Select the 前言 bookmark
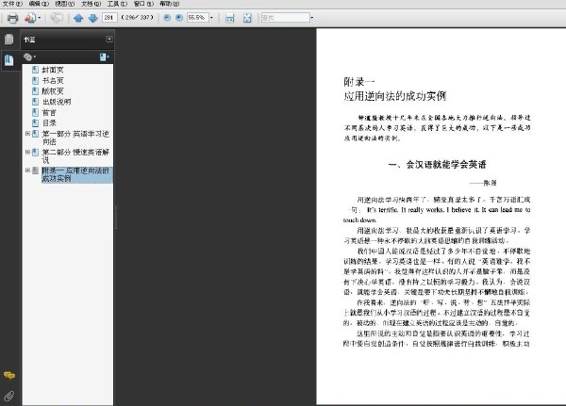Image resolution: width=566 pixels, height=406 pixels. coord(49,112)
